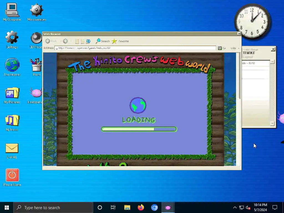284x213 pixels.
Task: Click messenger list scroll up arrow
Action: click(272, 62)
